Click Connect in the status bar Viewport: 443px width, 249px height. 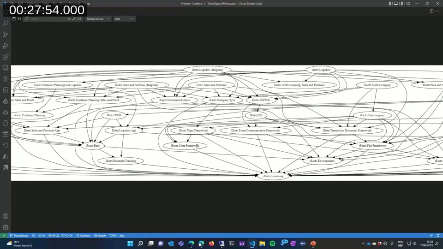point(84,236)
